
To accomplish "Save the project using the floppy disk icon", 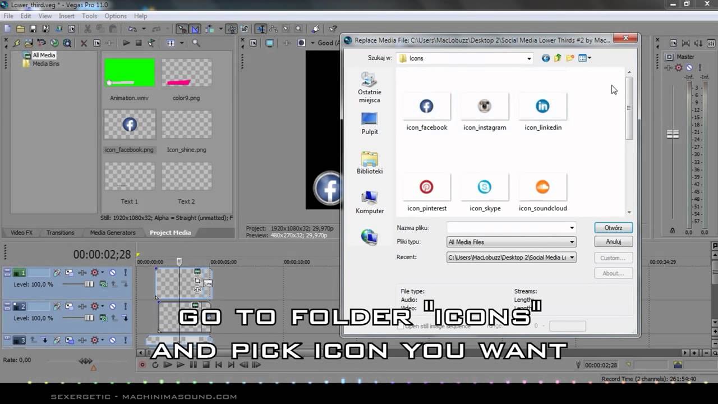I will coord(33,29).
